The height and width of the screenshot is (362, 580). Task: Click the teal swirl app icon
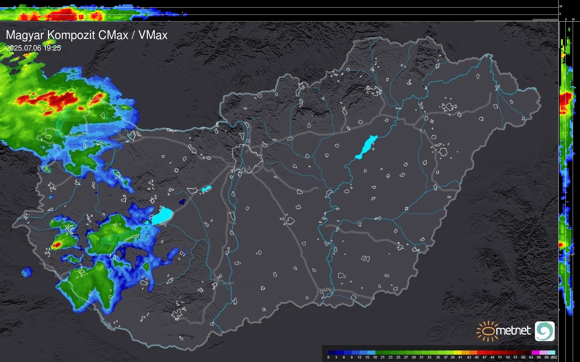coord(545,331)
